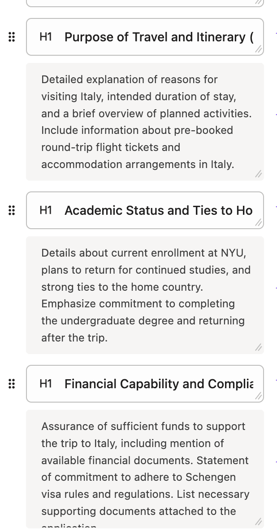Click resize grip of the sufficient funds description box

click(x=259, y=522)
